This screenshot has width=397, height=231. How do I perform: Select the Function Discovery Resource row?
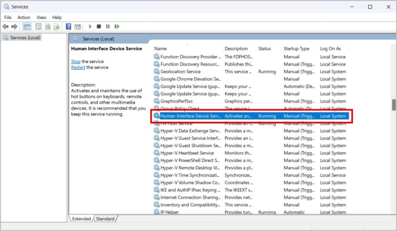[x=251, y=64]
